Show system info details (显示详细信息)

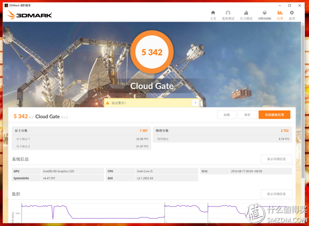[x=276, y=159]
